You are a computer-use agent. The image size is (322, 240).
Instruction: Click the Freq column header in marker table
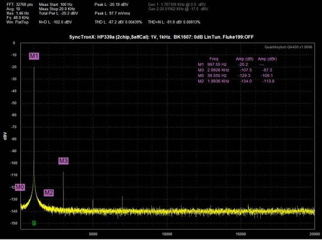click(x=214, y=59)
